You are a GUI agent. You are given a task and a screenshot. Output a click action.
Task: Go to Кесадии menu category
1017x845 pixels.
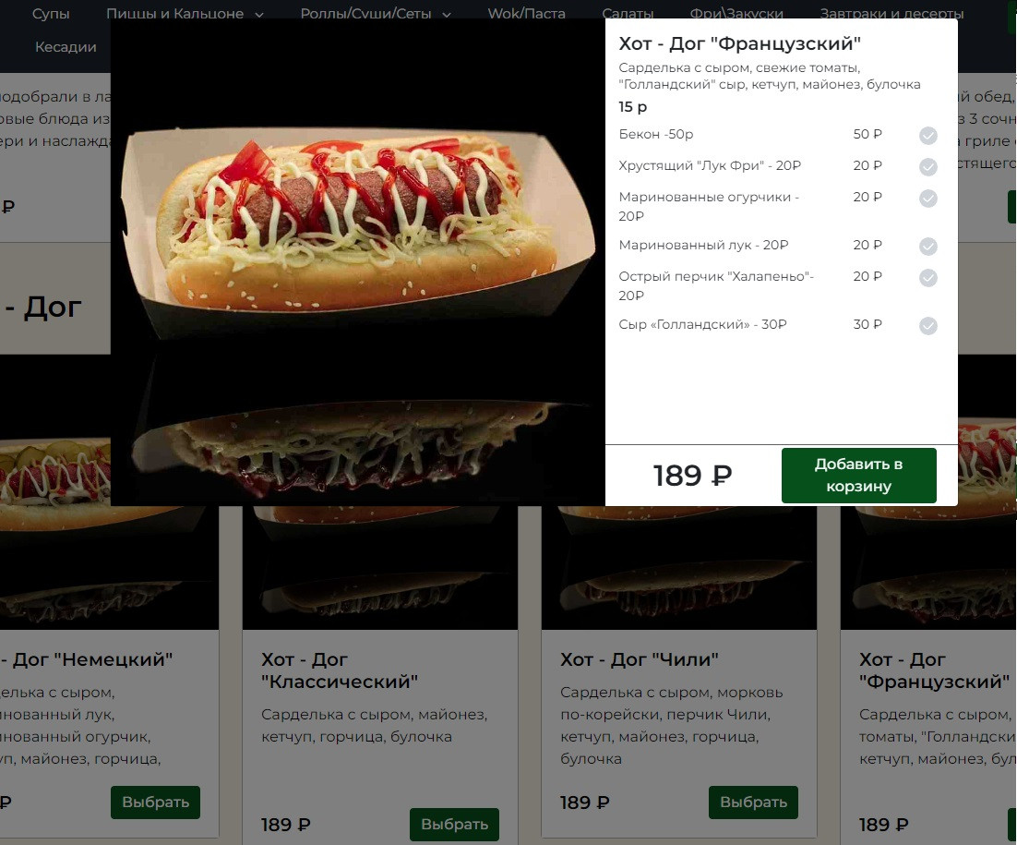pos(66,47)
